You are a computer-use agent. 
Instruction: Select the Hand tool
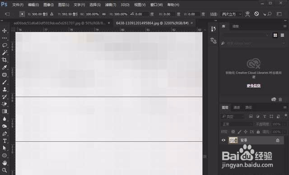click(x=5, y=163)
